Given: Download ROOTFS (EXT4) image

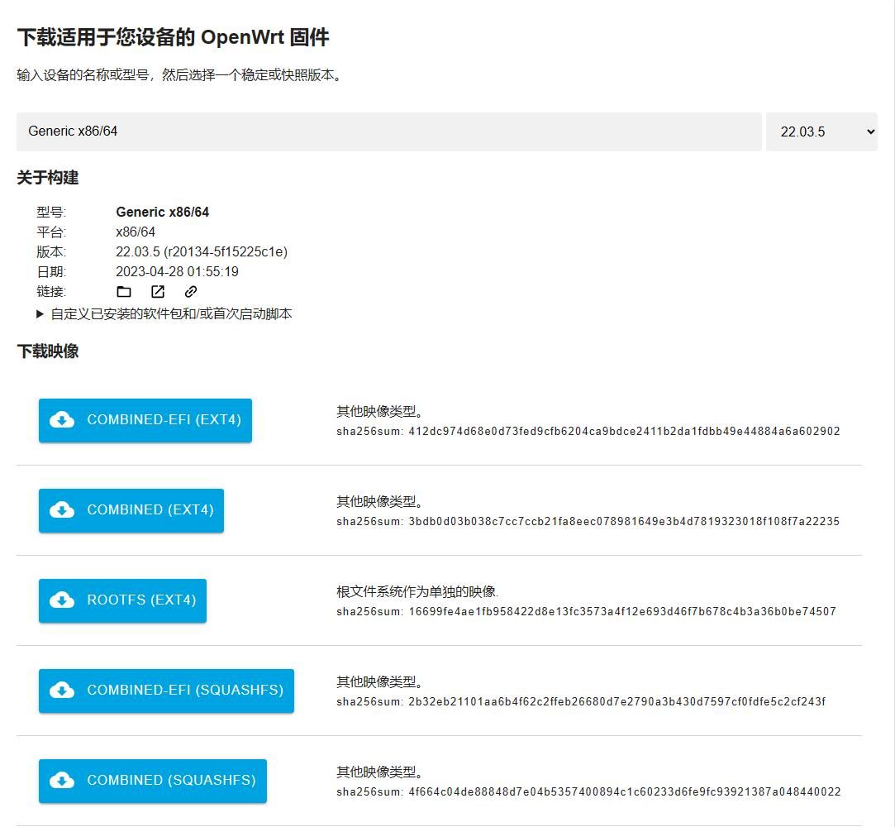Looking at the screenshot, I should (x=122, y=601).
